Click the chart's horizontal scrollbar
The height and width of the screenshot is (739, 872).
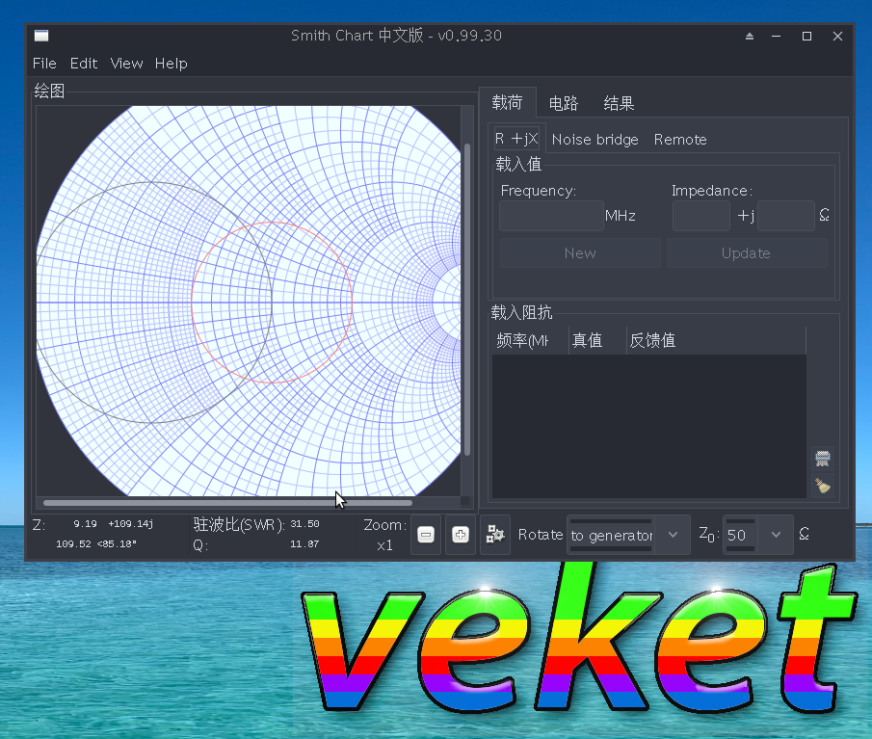pos(228,503)
